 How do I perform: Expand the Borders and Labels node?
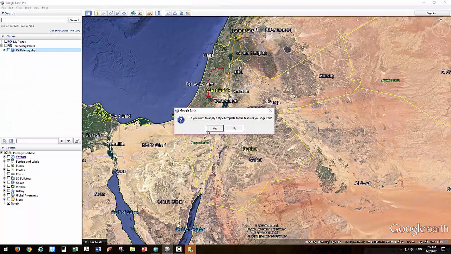pos(4,161)
